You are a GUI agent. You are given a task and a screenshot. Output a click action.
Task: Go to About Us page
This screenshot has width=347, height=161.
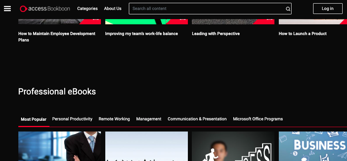pyautogui.click(x=112, y=8)
